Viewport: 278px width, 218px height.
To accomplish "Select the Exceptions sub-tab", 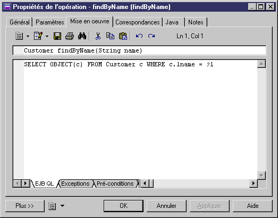I will (x=75, y=184).
